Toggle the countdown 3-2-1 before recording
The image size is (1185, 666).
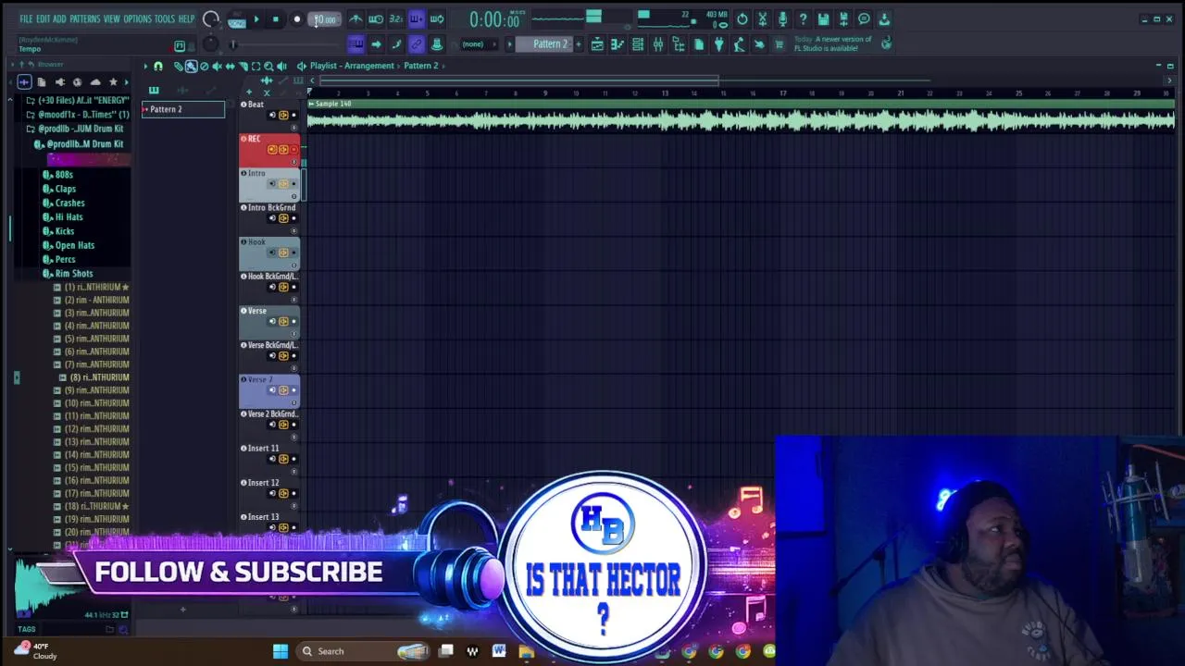pyautogui.click(x=395, y=18)
